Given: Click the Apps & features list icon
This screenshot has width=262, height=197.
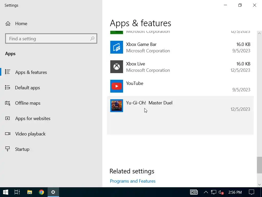Looking at the screenshot, I should [7, 72].
